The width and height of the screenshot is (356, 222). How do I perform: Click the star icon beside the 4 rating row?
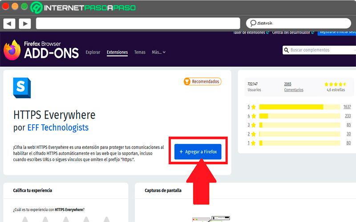tap(254, 116)
